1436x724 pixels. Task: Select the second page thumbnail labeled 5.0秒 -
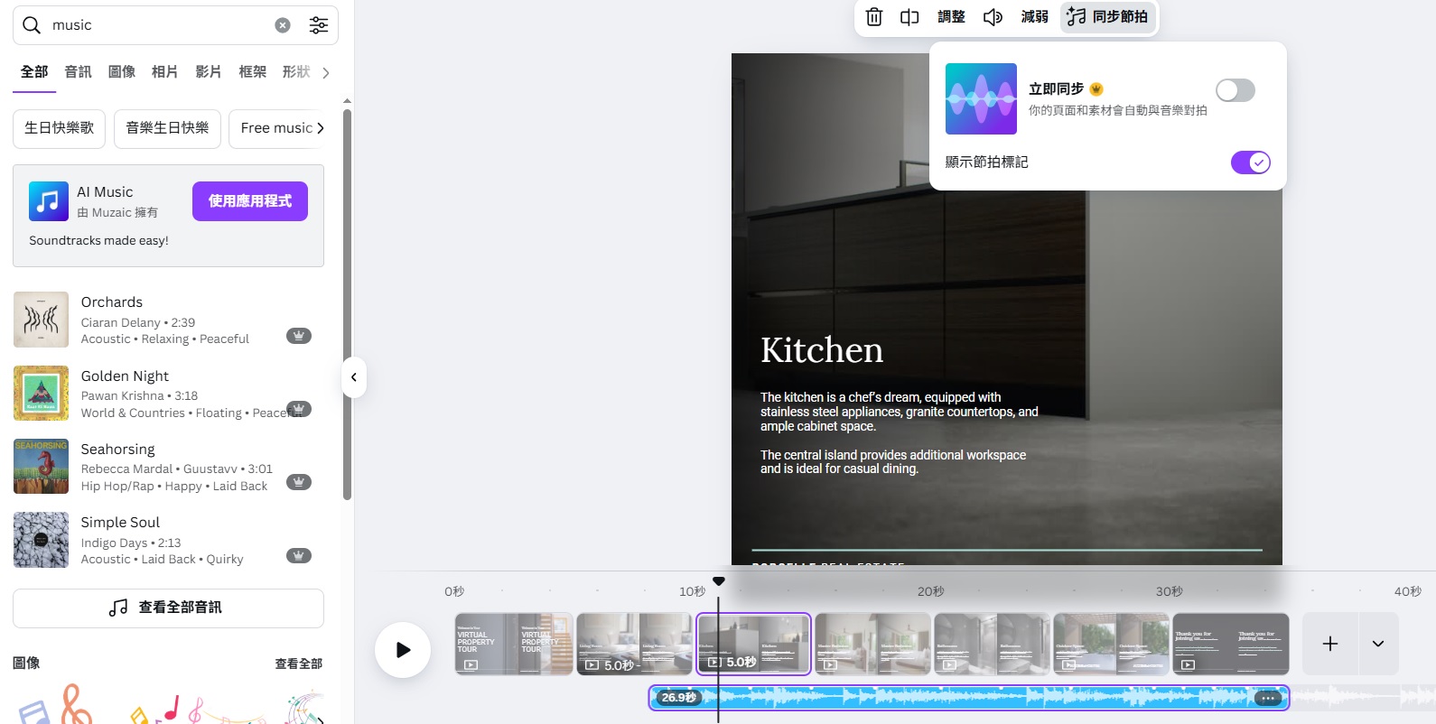634,644
